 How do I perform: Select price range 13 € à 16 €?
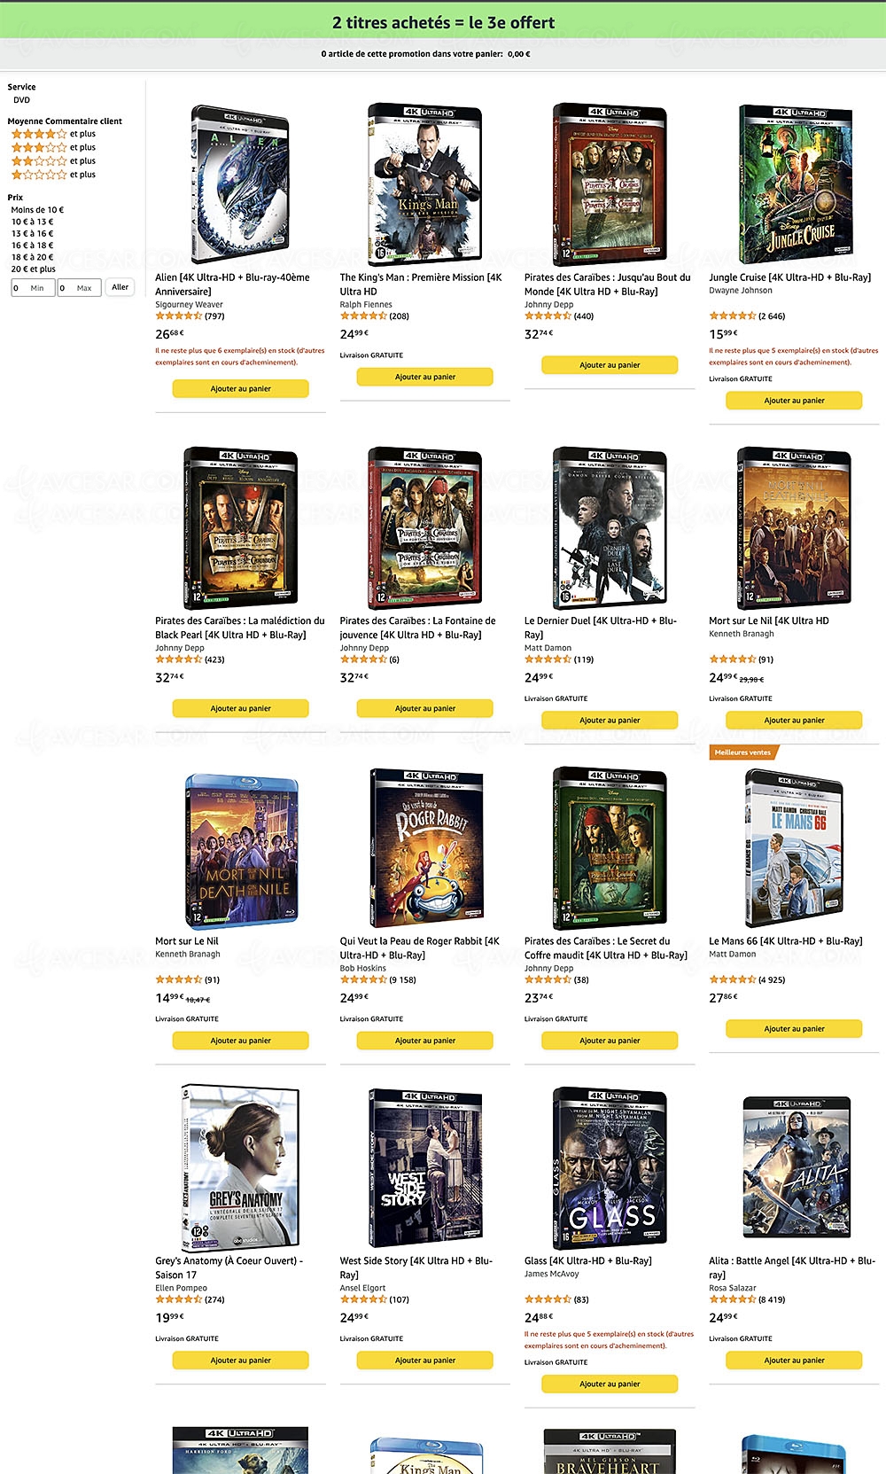33,234
